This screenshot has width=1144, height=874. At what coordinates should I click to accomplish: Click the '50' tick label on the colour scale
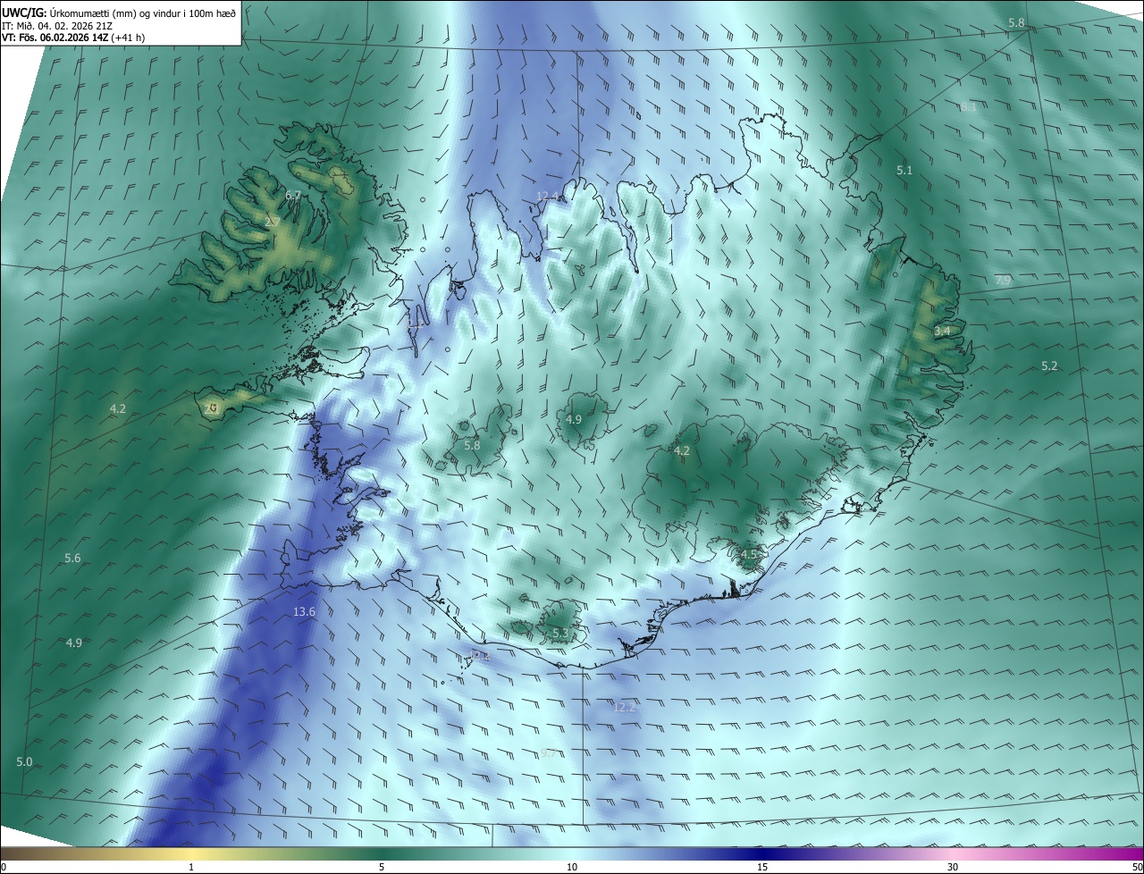point(1137,868)
